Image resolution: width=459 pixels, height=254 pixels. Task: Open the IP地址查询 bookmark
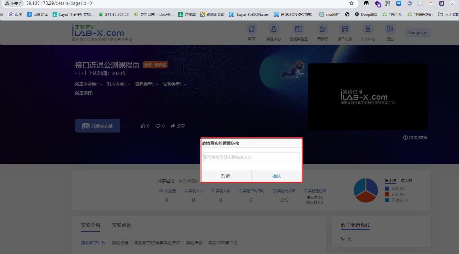[212, 14]
